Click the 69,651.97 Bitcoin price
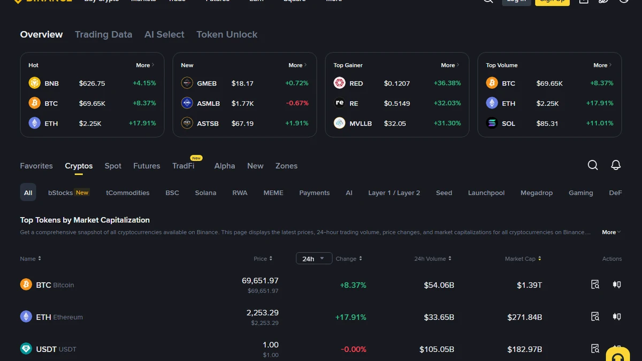 tap(260, 280)
